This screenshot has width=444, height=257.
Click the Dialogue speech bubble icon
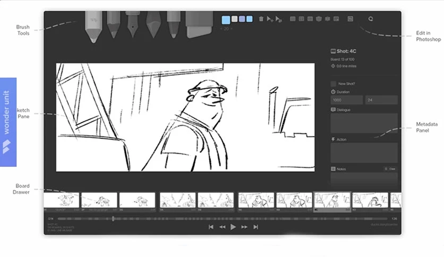pos(333,110)
